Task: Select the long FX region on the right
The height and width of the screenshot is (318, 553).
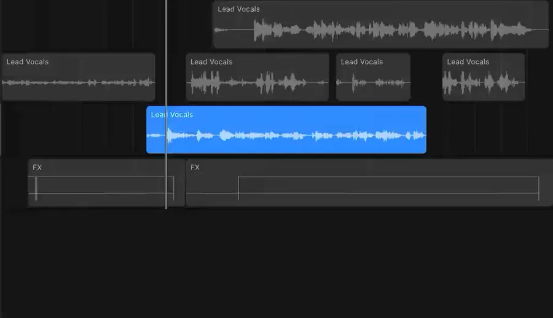Action: click(369, 182)
